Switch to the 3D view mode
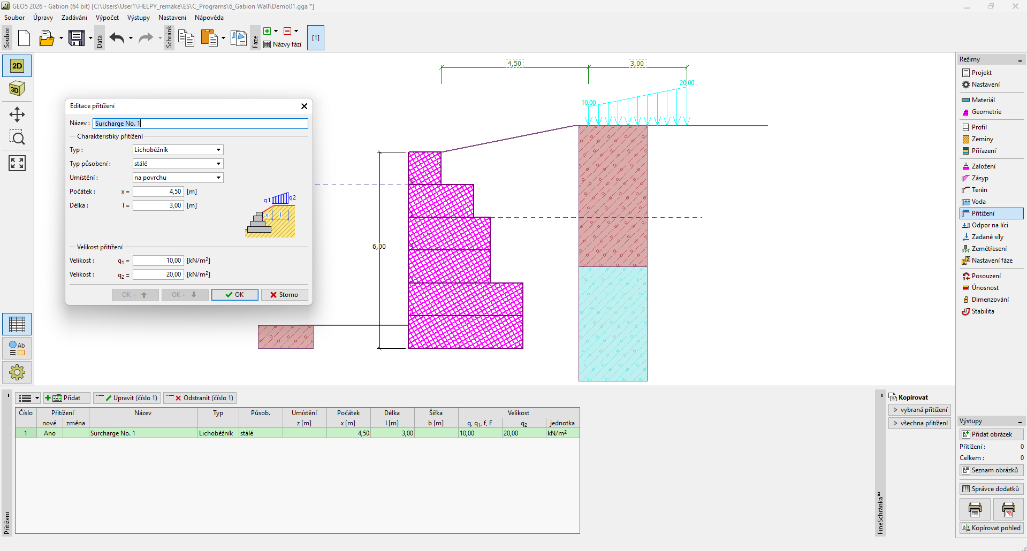Viewport: 1027px width, 551px height. [x=17, y=89]
